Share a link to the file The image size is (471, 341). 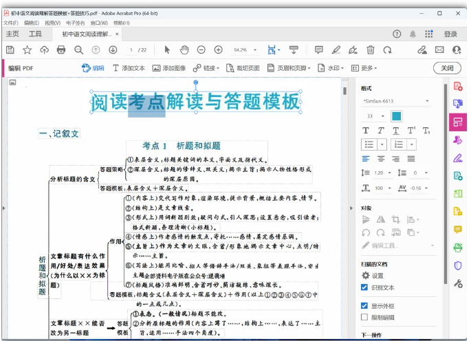[422, 50]
